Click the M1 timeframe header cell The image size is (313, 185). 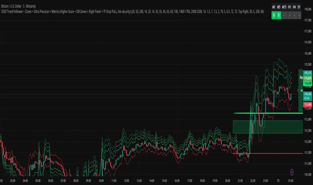274,7
